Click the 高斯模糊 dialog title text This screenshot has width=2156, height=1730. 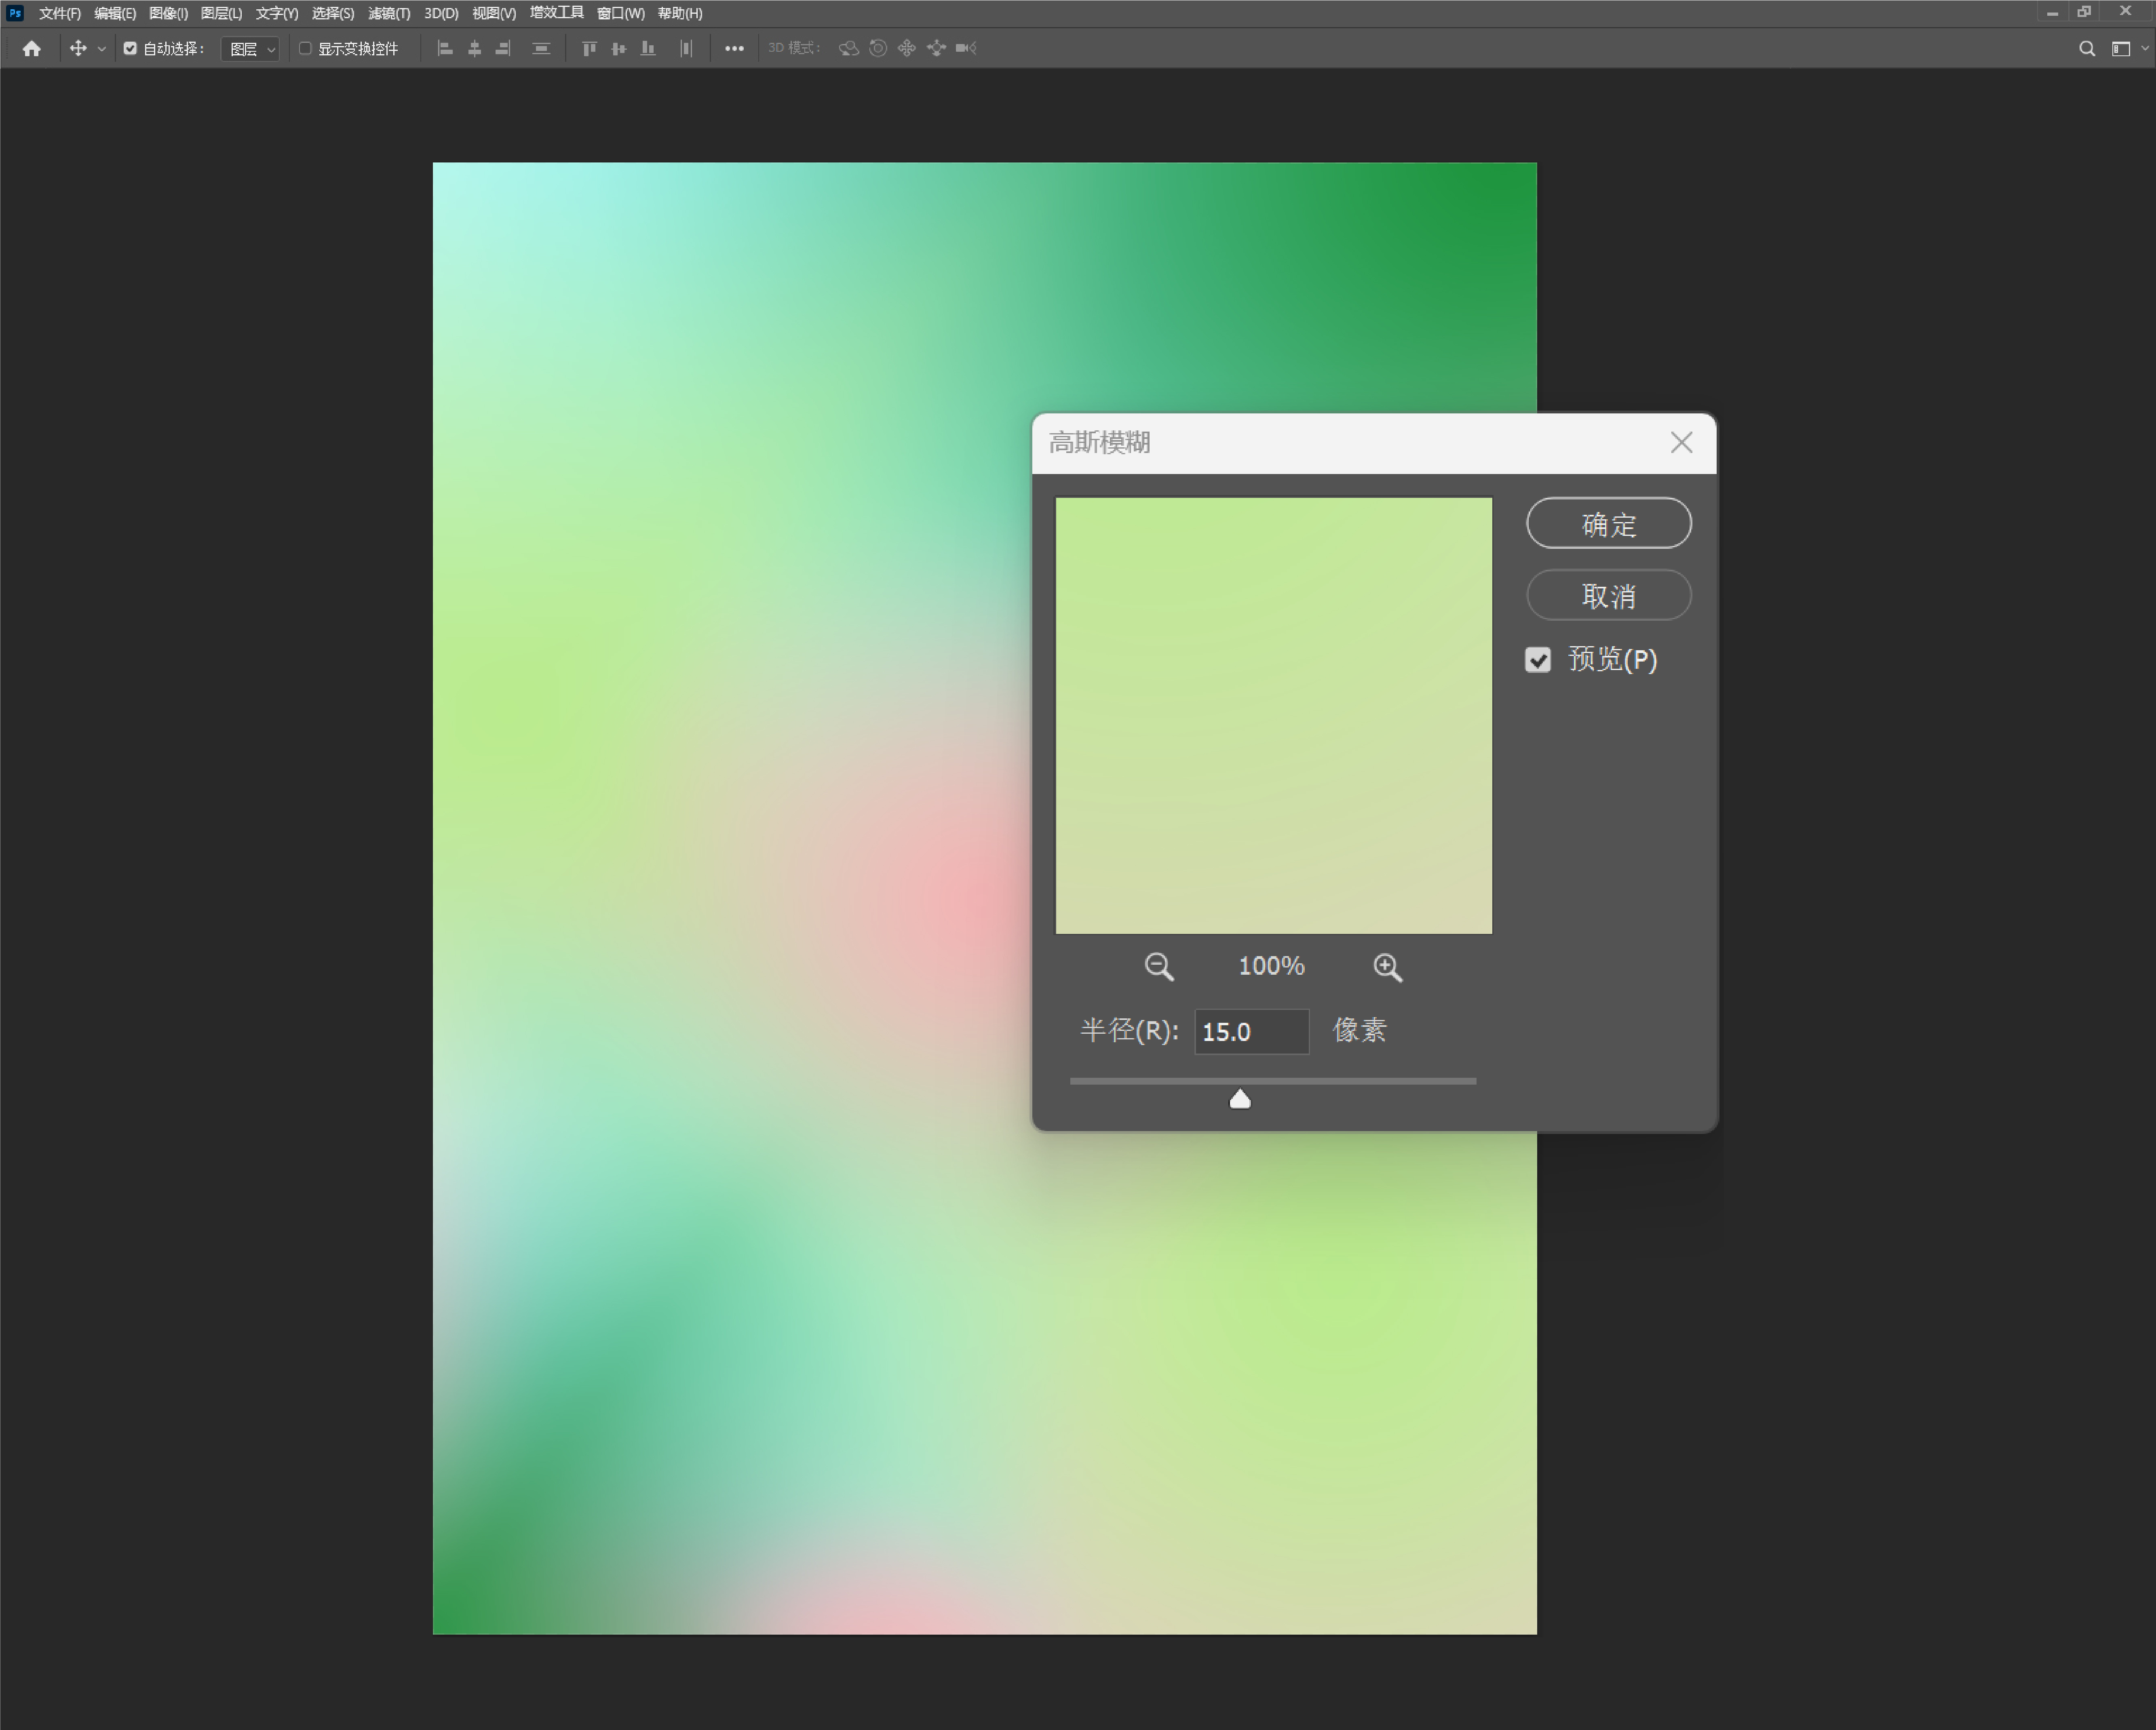point(1100,443)
